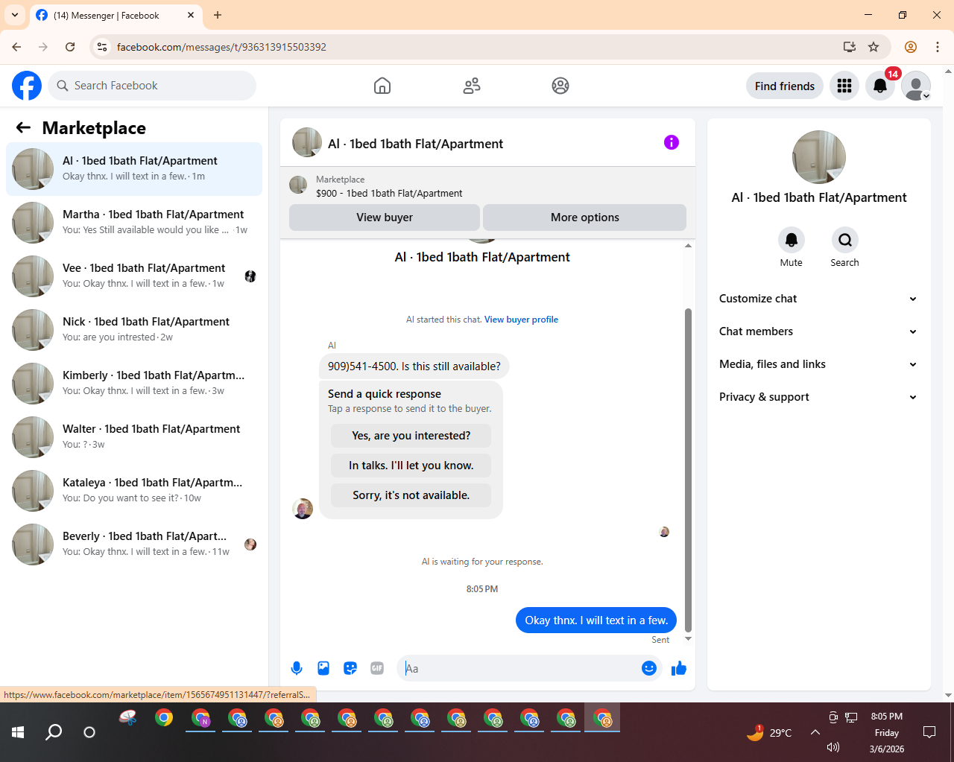Open the Beverly conversation

tap(134, 544)
